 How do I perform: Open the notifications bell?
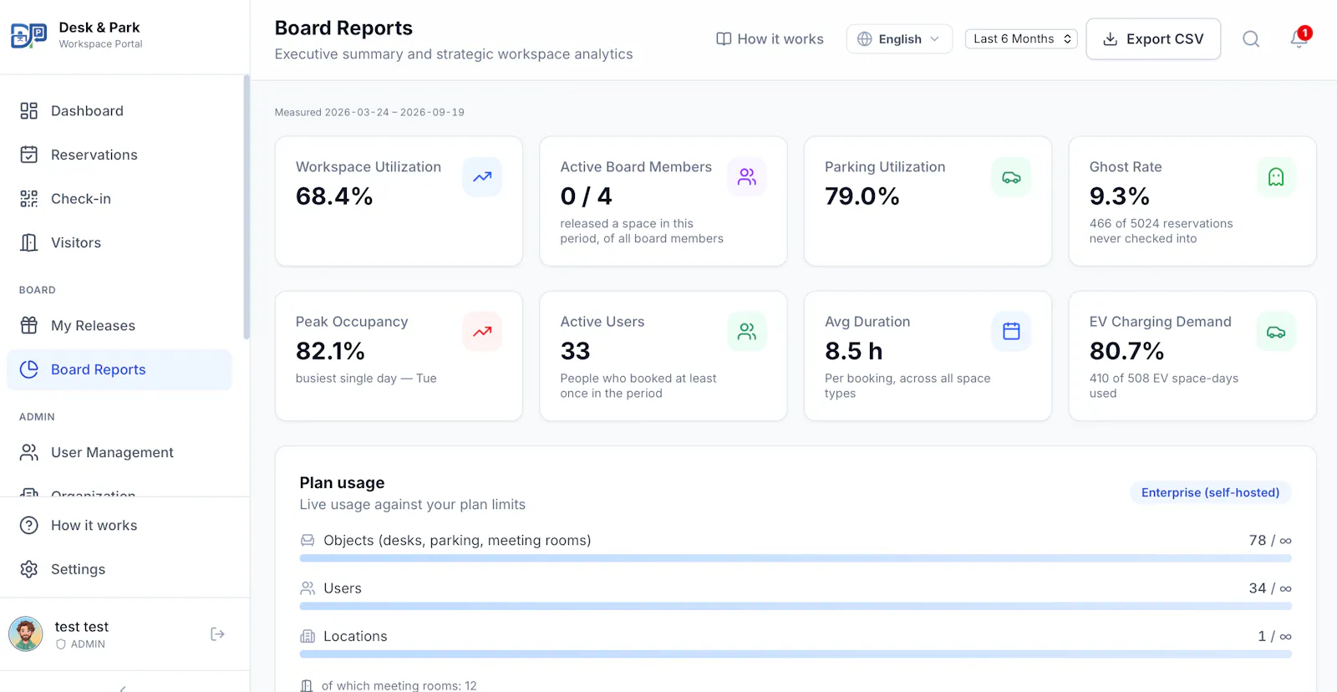pos(1299,39)
